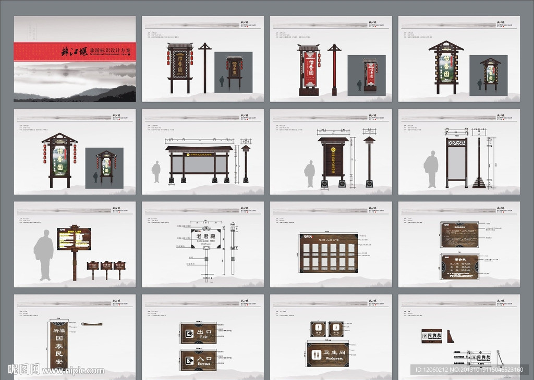Click the 卫生间 Washroom wooden sign
This screenshot has width=534, height=380.
pos(327,354)
